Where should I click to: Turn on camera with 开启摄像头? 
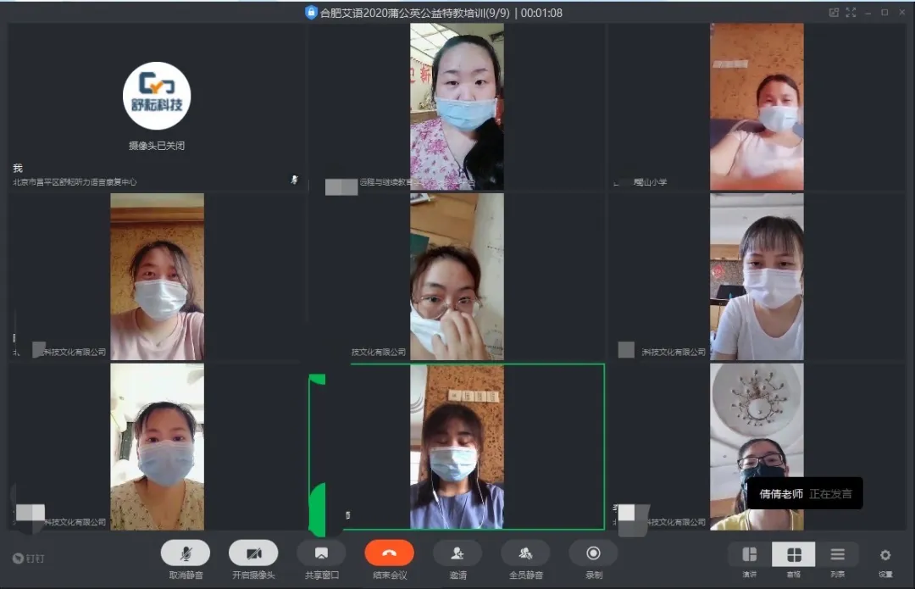[253, 553]
